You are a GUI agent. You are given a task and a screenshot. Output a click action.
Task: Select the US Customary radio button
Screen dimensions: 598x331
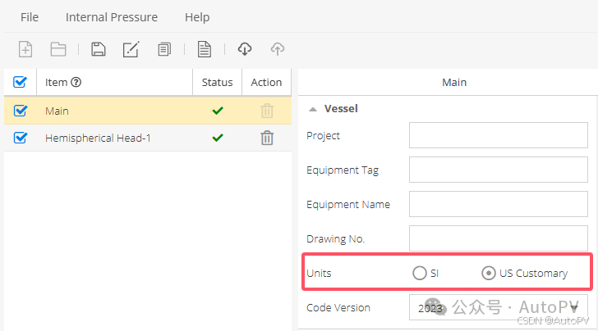click(488, 273)
